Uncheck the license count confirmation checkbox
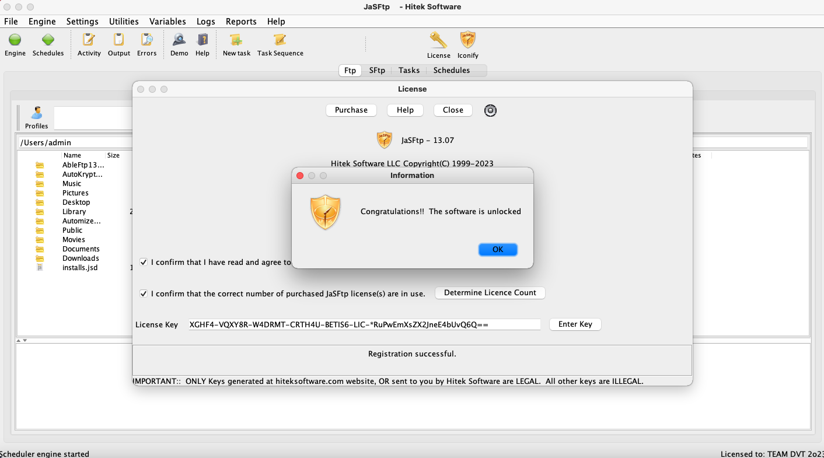824x458 pixels. click(x=144, y=293)
